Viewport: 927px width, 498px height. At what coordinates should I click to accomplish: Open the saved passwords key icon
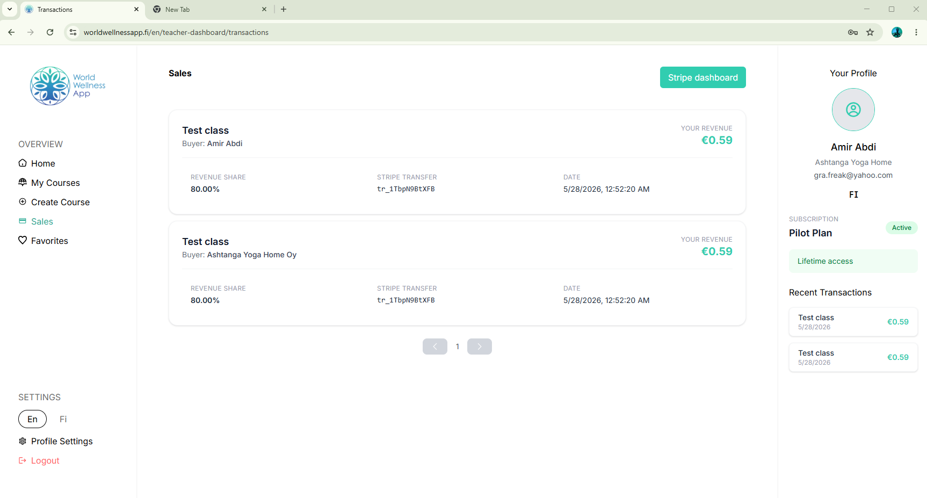click(853, 32)
